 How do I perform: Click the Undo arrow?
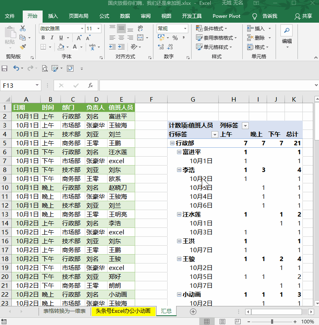[x=16, y=68]
